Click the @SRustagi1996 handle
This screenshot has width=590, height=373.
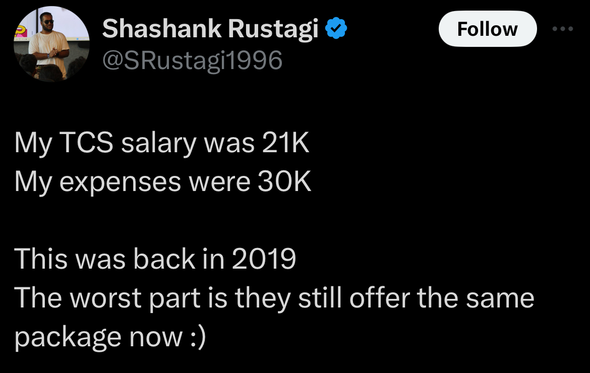(192, 61)
